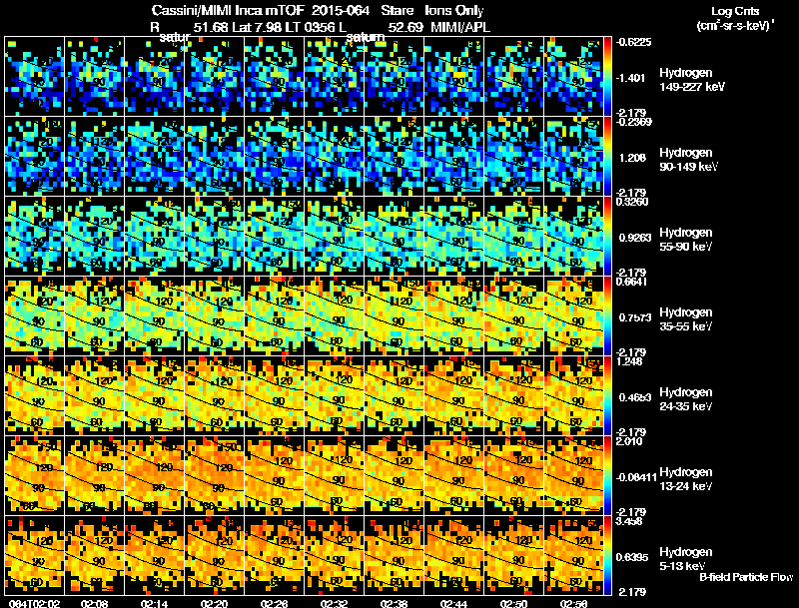Click the Hydrogen 149-227 keV color bar
This screenshot has height=608, width=799.
[608, 77]
